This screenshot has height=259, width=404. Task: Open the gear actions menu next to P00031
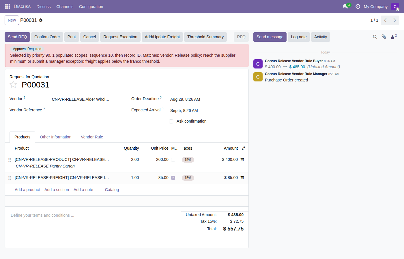tap(41, 20)
